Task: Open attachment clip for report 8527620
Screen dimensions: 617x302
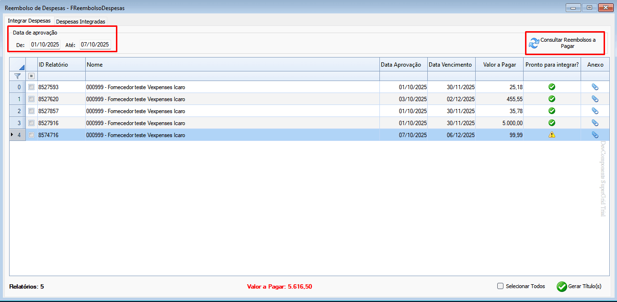Action: coord(595,99)
